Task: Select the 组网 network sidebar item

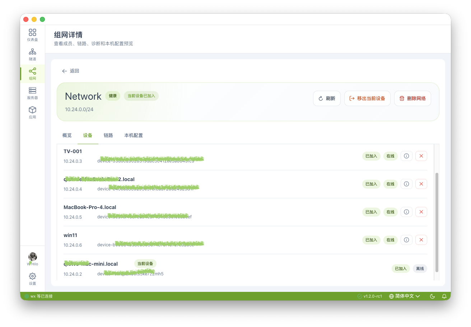Action: 32,74
